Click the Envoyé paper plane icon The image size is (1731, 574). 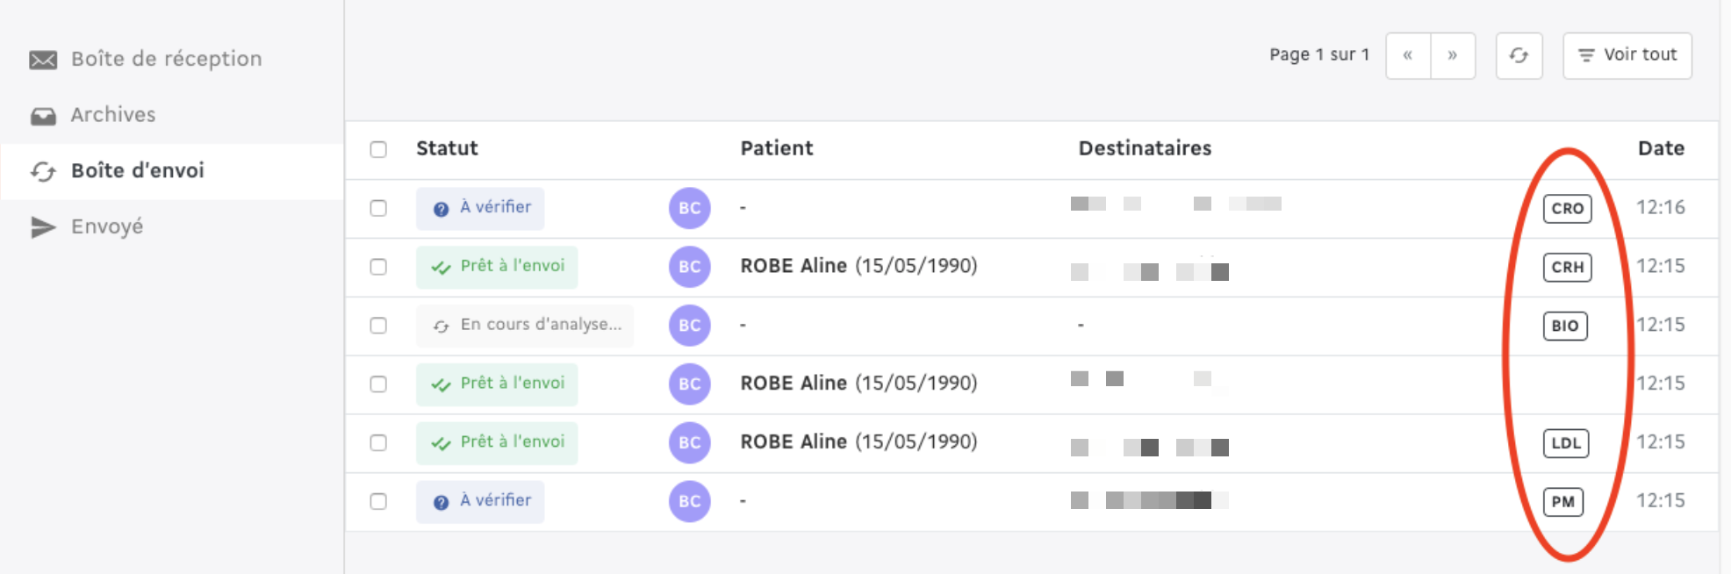point(42,227)
